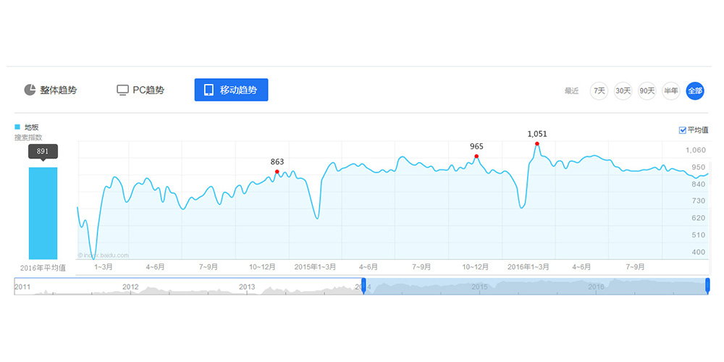Click the red peak marker labeled 965
The width and height of the screenshot is (724, 362).
point(476,156)
